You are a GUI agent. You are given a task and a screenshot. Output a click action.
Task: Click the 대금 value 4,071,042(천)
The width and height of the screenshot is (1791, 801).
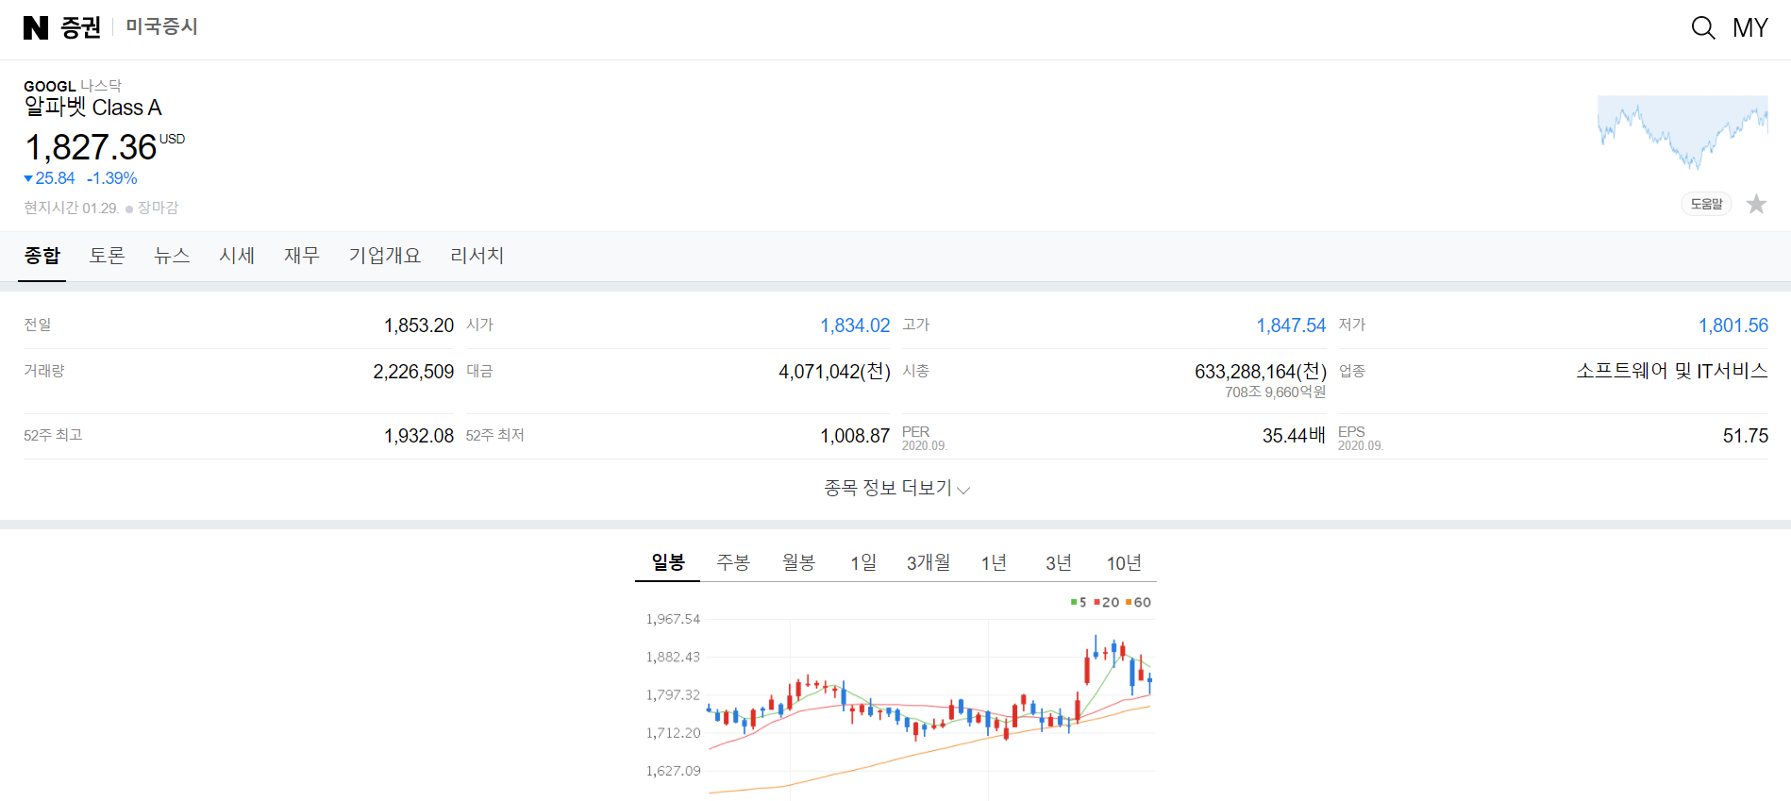(834, 372)
